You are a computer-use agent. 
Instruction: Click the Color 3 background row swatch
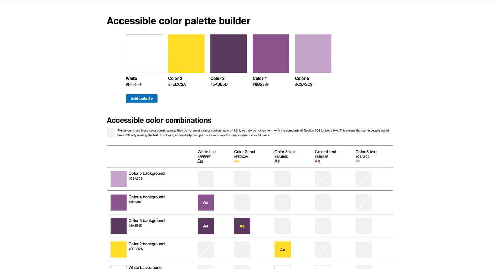(118, 226)
